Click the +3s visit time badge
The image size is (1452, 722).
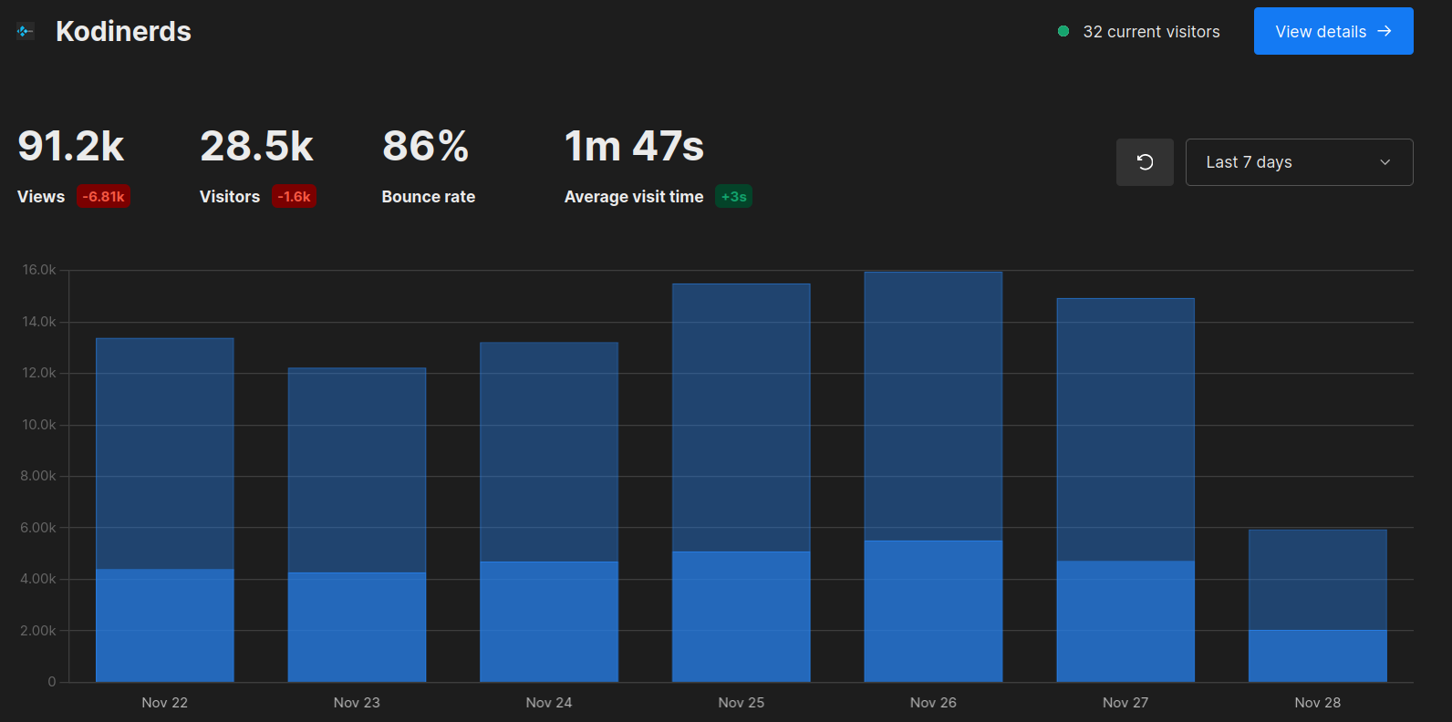(x=733, y=197)
